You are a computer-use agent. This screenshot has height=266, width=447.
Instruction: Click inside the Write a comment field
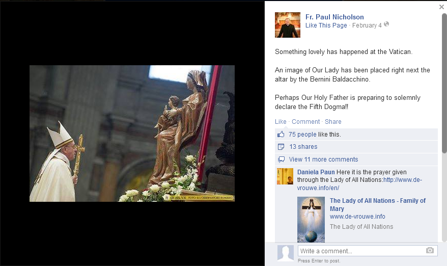[x=368, y=251]
